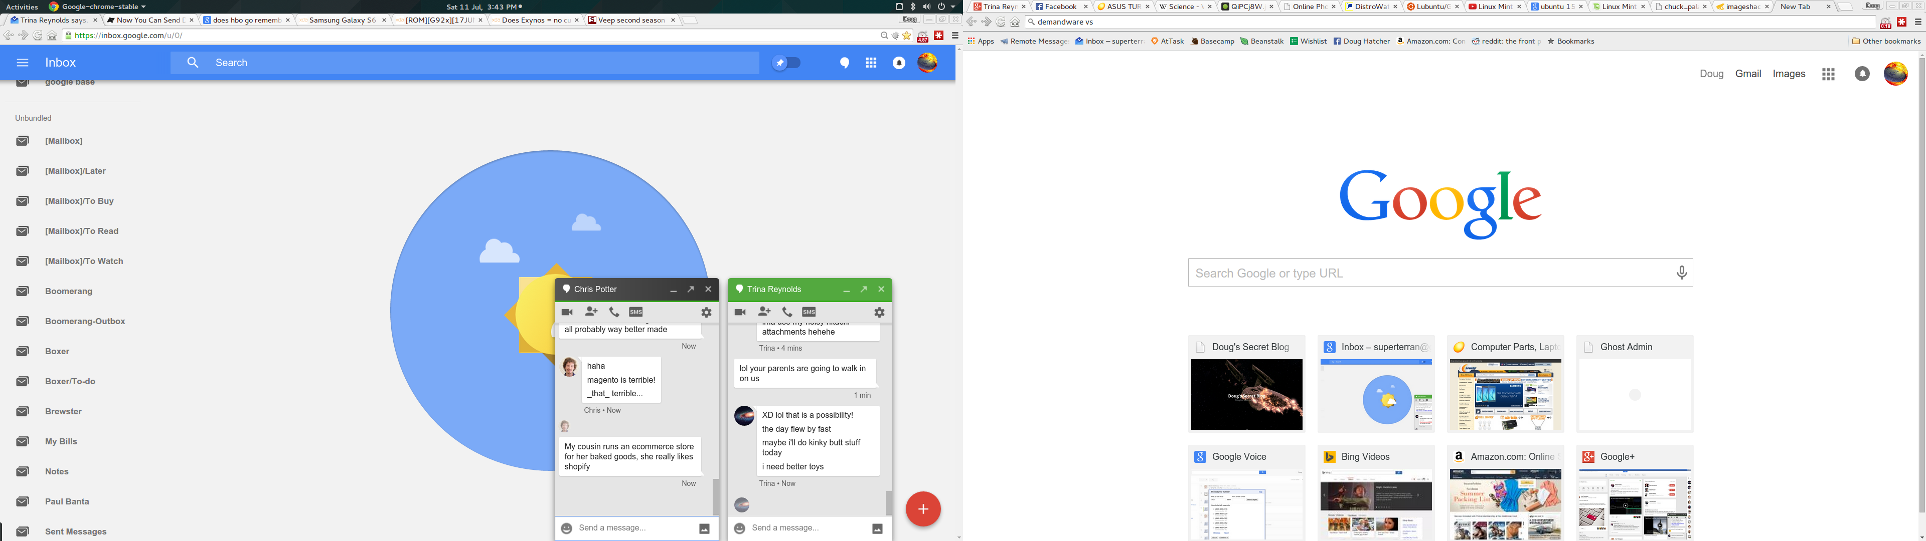Open Hangouts chat bubble icon in Inbox header

pyautogui.click(x=845, y=64)
